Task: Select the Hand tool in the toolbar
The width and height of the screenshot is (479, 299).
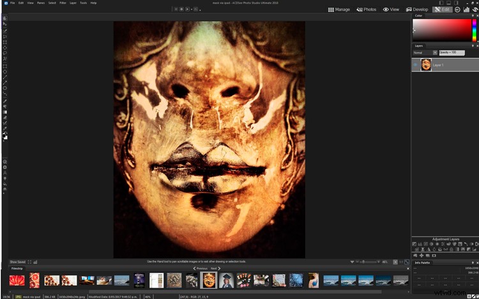Action: (5, 19)
